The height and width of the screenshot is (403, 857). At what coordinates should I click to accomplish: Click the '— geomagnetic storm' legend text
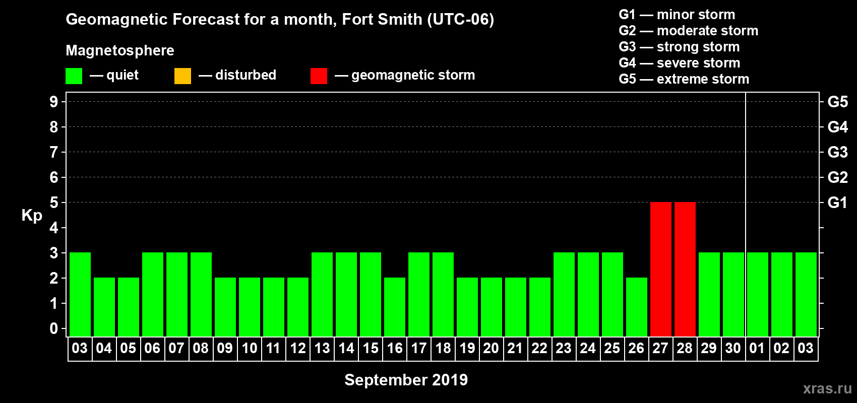point(405,75)
